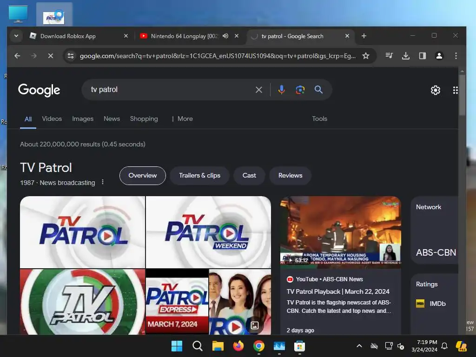Mute the Nintendo 64 Longplay tab audio
476x357 pixels.
[x=225, y=36]
